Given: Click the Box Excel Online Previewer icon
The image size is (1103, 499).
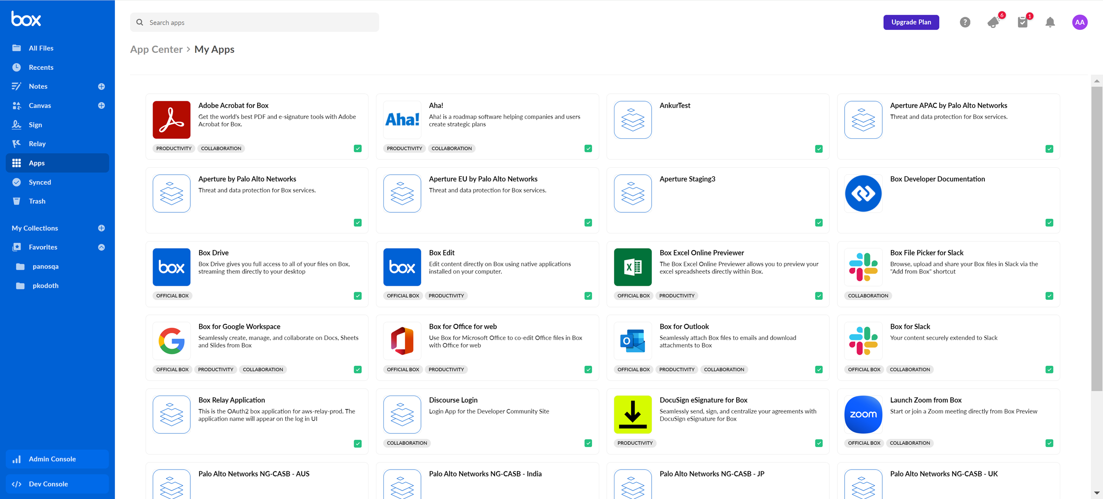Looking at the screenshot, I should [x=632, y=267].
